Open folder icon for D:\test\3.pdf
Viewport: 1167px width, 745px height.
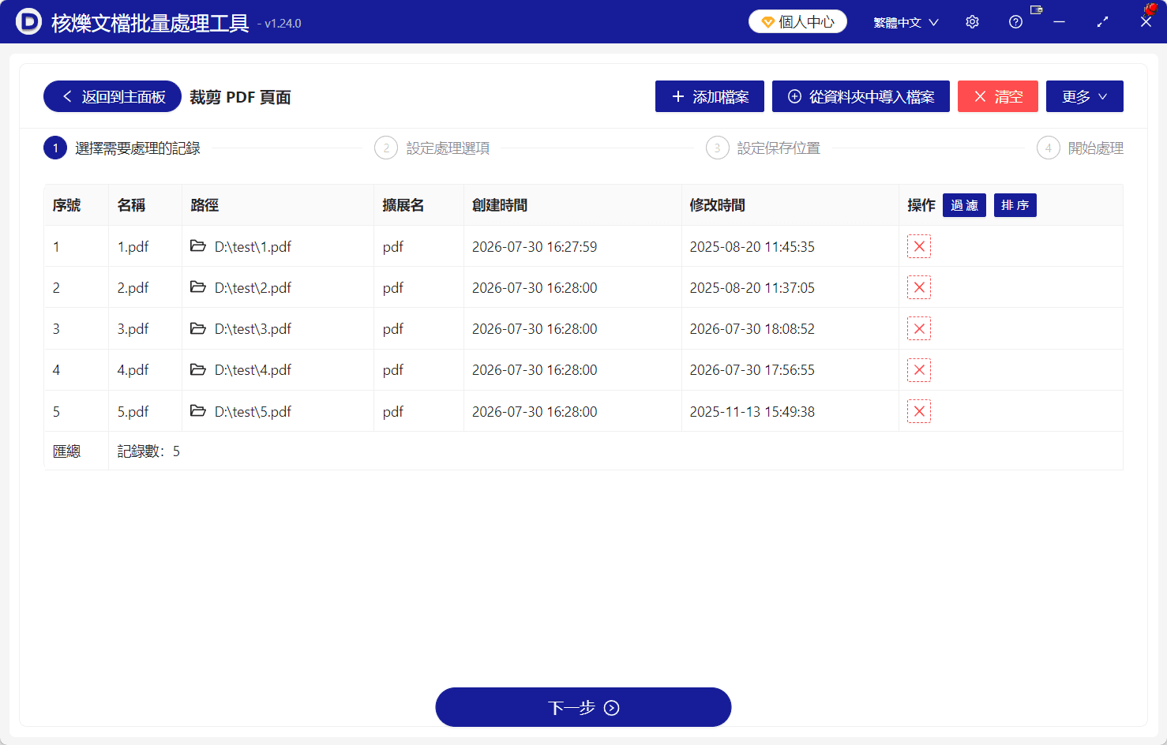198,328
